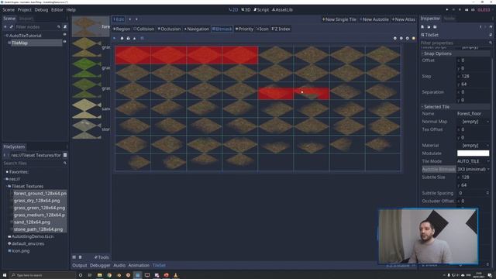
Task: Open AutotilingDemo.tscn scene file
Action: coord(33,236)
